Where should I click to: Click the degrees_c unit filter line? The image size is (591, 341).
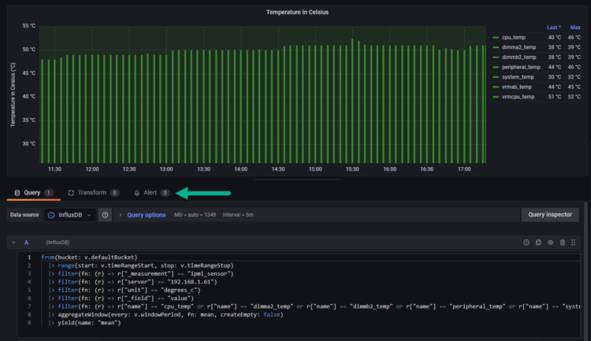point(125,290)
